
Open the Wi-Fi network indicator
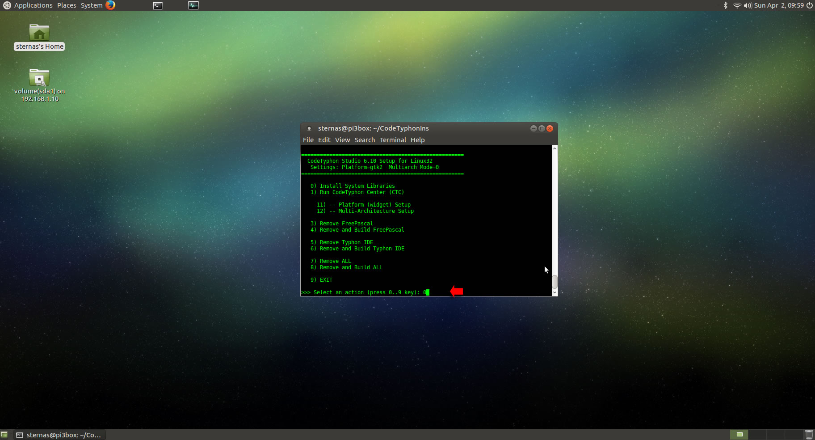737,5
